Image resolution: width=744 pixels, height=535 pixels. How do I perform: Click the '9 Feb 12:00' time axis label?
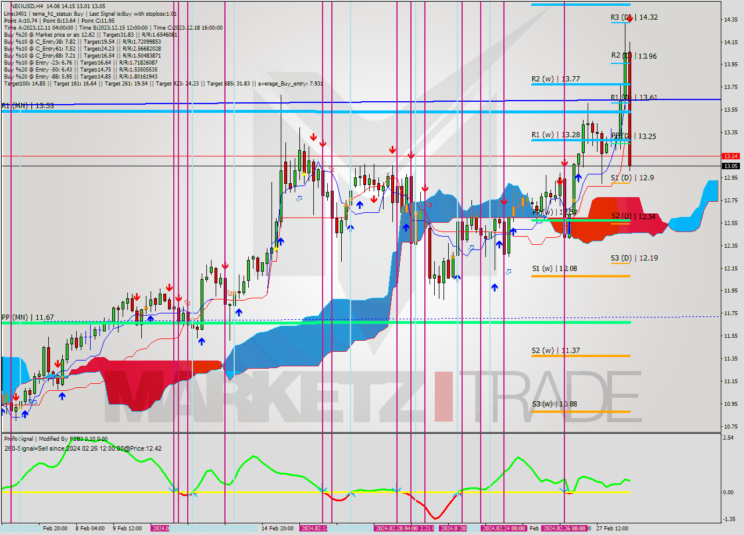[x=127, y=529]
